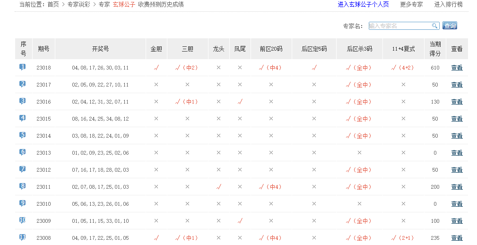Go to 专家说彩 breadcrumb link
This screenshot has width=477, height=245.
click(x=79, y=5)
